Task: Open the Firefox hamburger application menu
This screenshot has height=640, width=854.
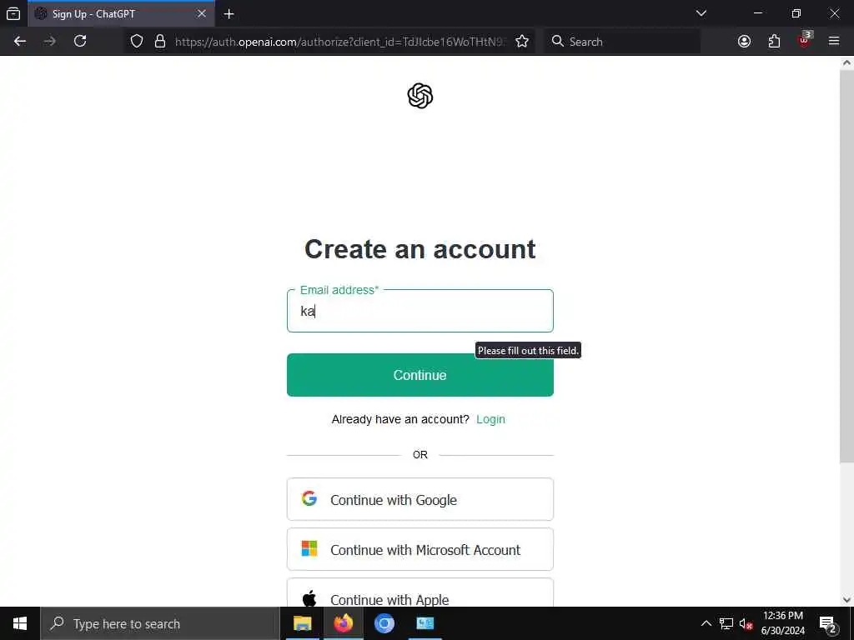Action: click(x=834, y=42)
